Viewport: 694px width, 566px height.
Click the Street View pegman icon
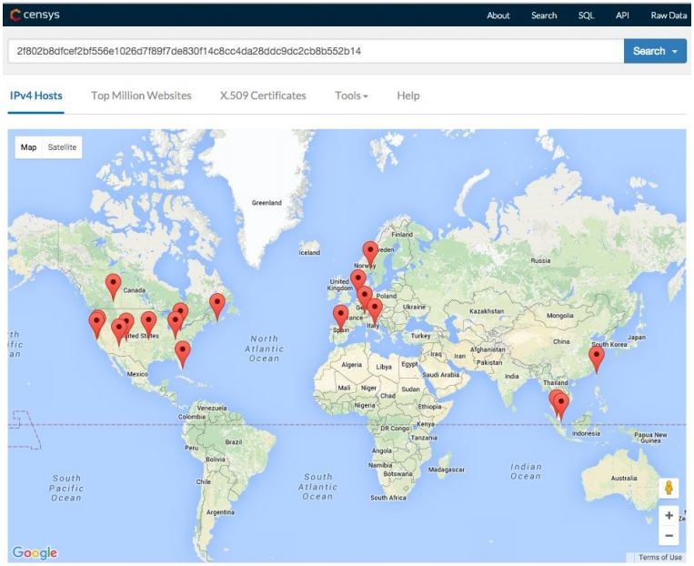coord(669,488)
